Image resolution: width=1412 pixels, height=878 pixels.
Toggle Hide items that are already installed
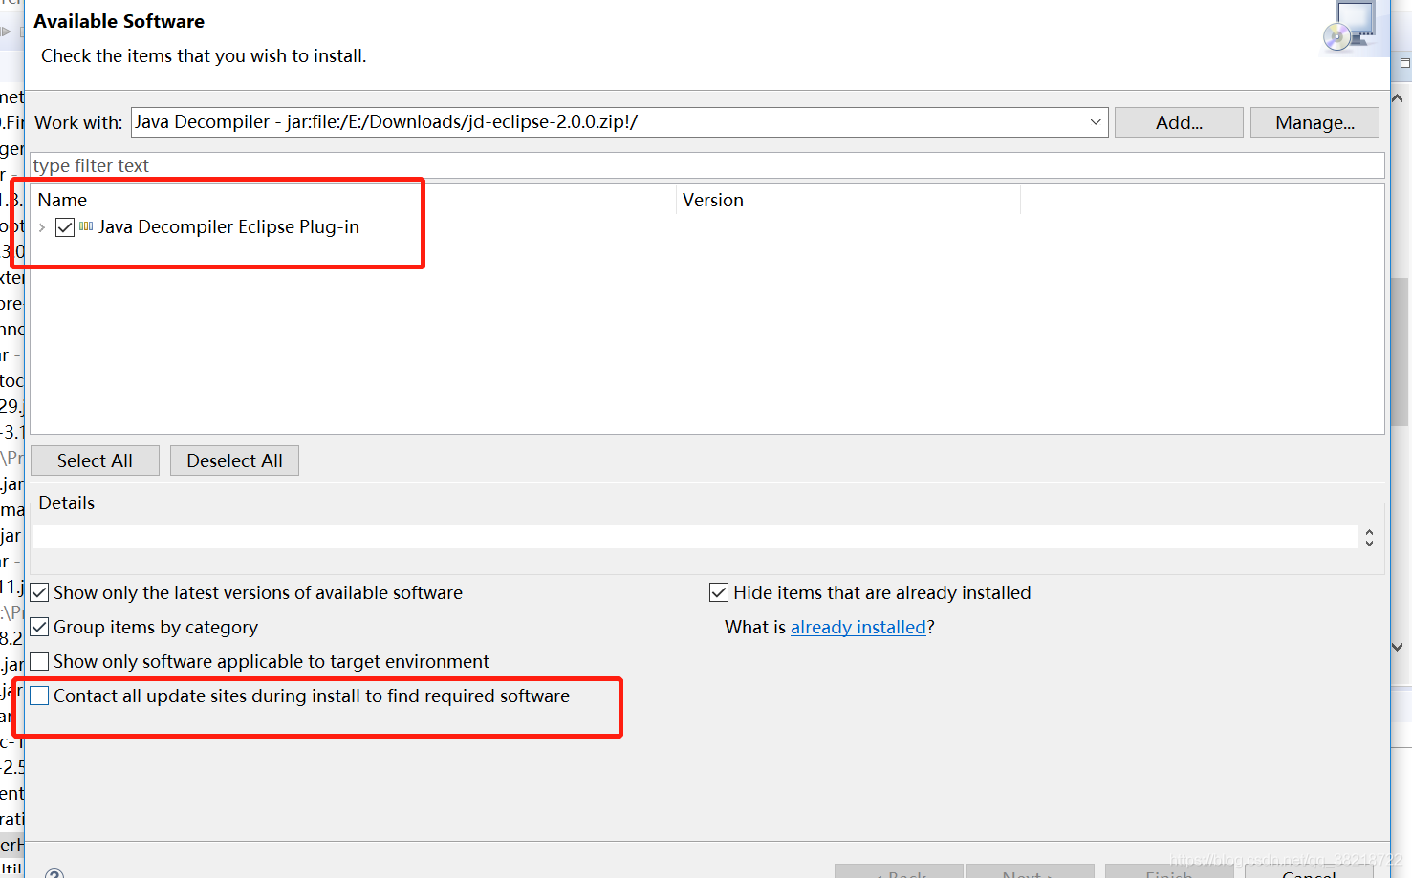point(719,593)
